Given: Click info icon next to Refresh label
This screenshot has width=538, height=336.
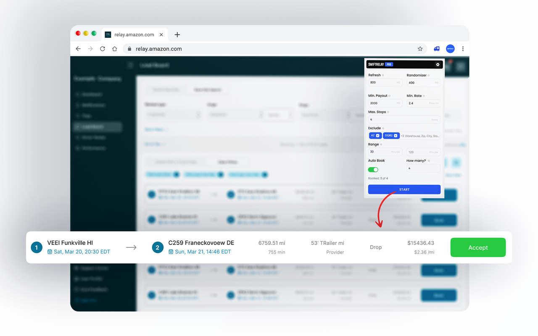Looking at the screenshot, I should (383, 75).
